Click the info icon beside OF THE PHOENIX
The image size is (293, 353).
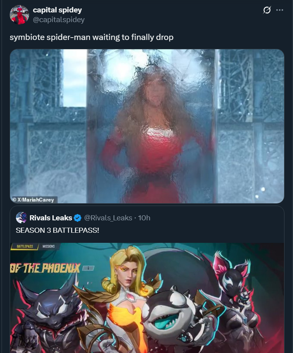(x=88, y=268)
